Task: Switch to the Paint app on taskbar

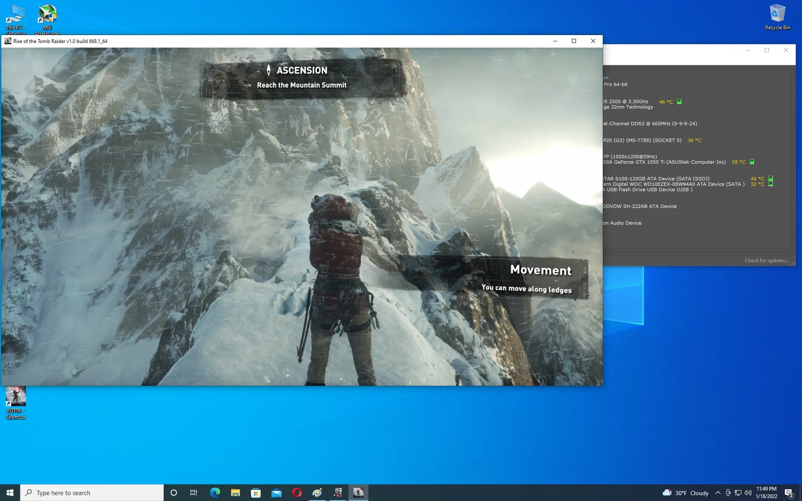Action: [x=317, y=493]
